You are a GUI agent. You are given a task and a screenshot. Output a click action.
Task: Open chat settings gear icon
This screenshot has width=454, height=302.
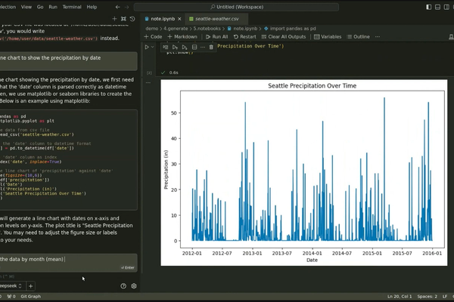click(134, 286)
